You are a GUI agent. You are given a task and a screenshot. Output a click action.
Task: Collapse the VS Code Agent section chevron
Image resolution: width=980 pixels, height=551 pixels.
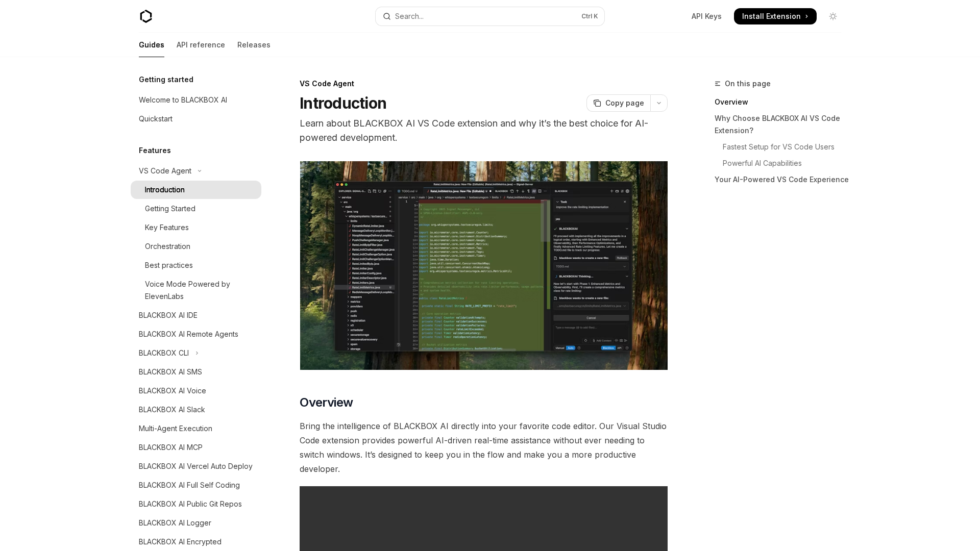200,171
